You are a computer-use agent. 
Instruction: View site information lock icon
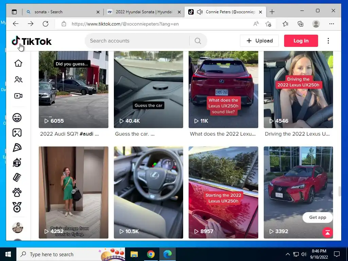[x=64, y=24]
